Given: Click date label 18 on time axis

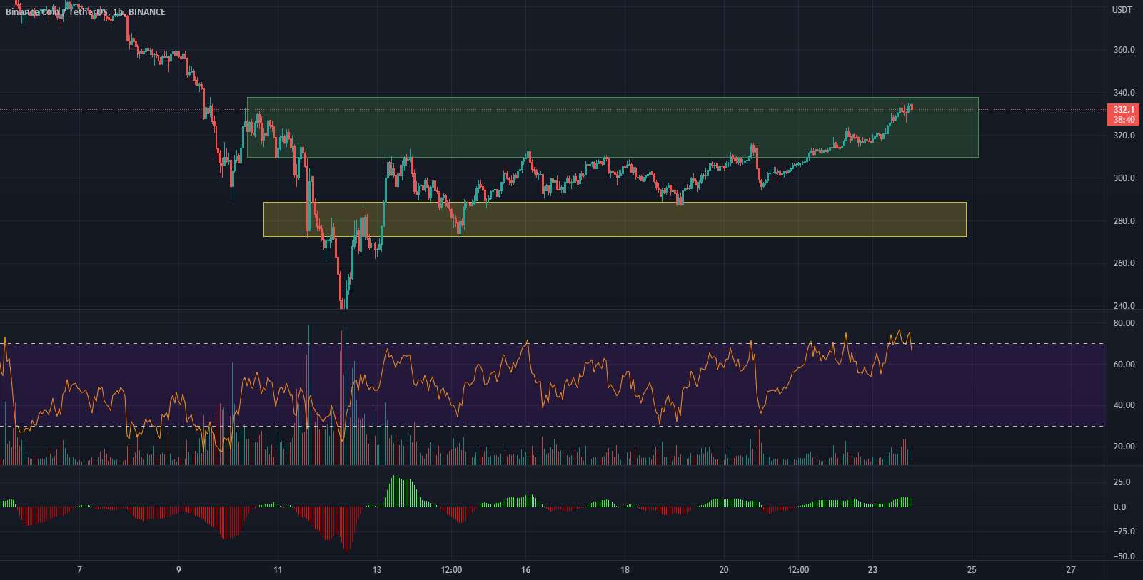Looking at the screenshot, I should (x=625, y=570).
